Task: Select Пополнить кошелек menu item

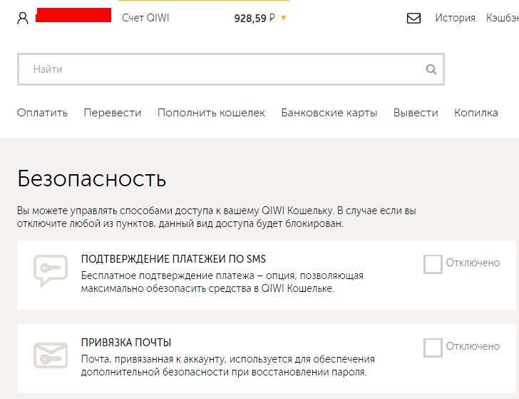Action: (211, 113)
